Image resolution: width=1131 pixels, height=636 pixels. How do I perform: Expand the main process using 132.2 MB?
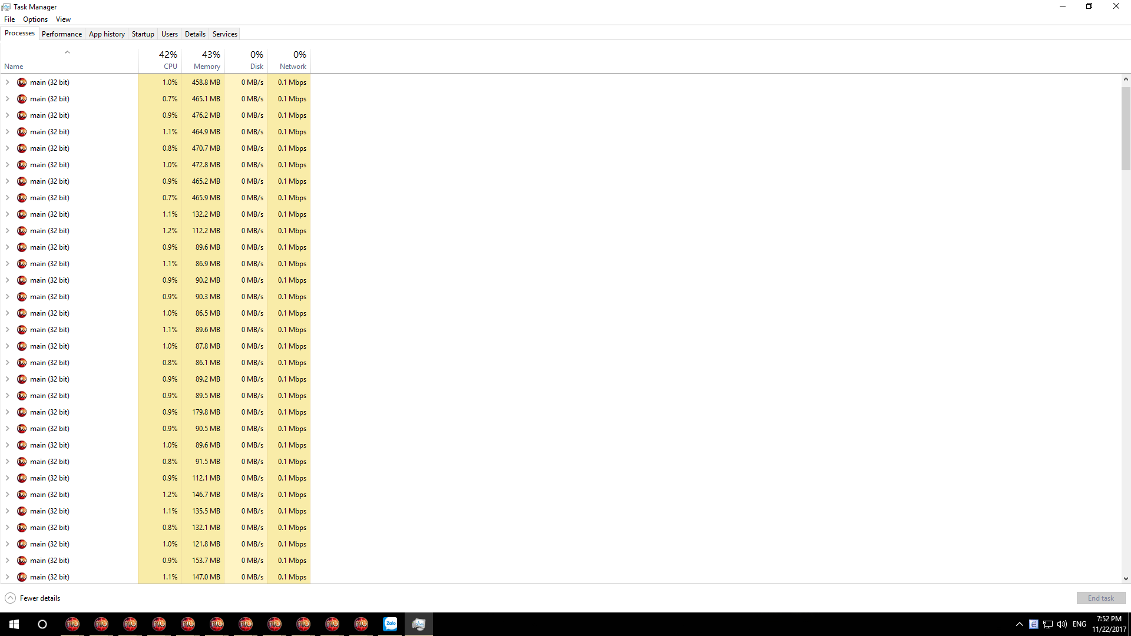point(8,214)
